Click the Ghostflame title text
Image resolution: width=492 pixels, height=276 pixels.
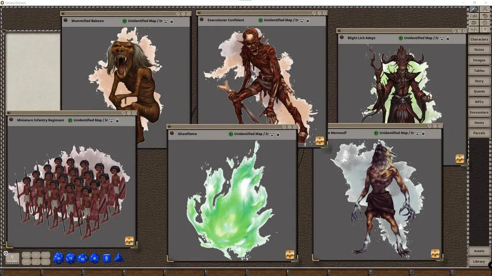(186, 134)
